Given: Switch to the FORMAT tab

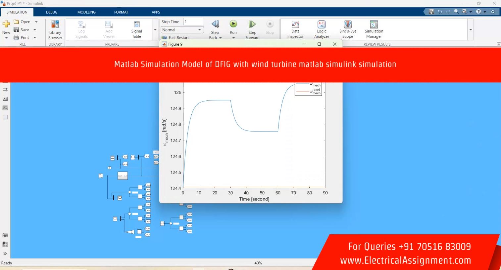Looking at the screenshot, I should 121,12.
